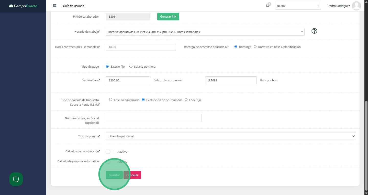Open help for Horario de trabajo
This screenshot has width=368, height=195.
click(x=314, y=31)
